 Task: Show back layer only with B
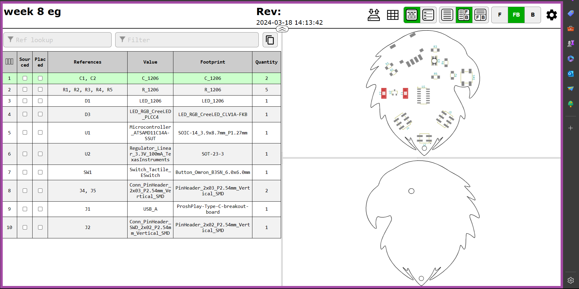pos(533,15)
